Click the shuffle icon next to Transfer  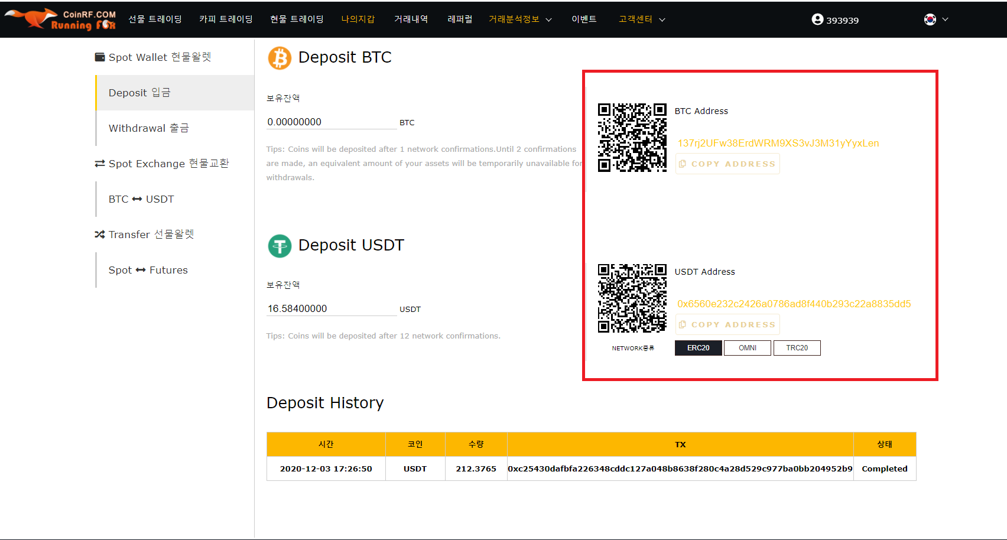click(100, 235)
